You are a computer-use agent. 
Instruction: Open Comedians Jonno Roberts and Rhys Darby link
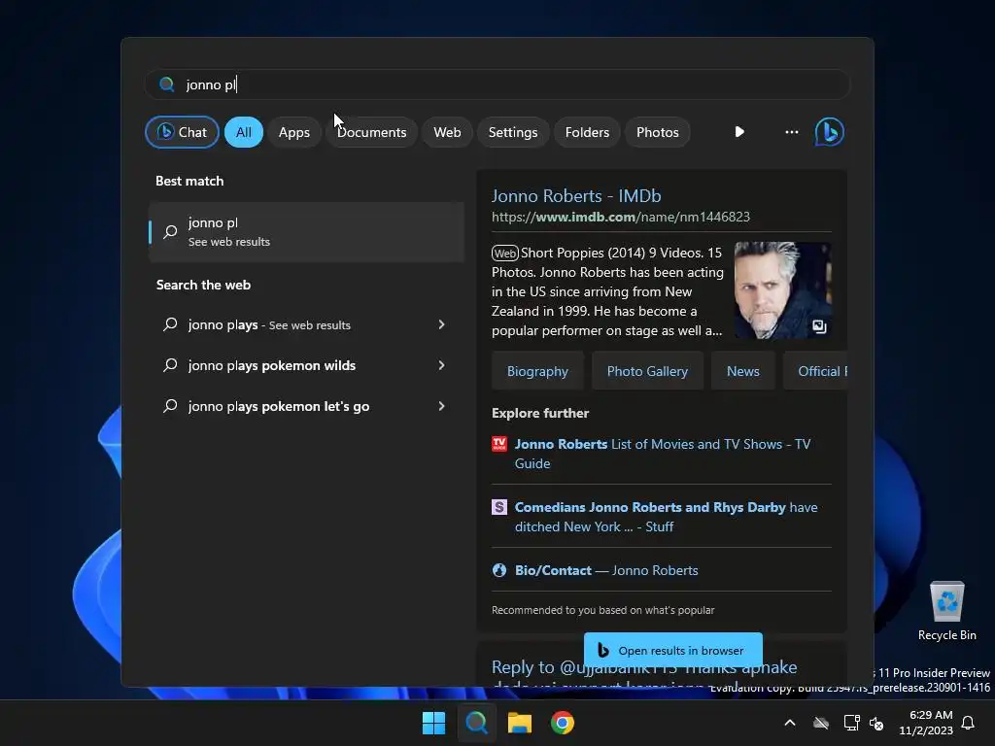(x=666, y=517)
